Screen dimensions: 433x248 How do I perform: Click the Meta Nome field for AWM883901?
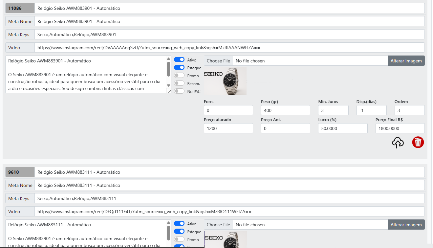click(229, 21)
